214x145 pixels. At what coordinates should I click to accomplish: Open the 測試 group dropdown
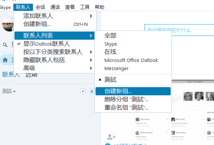pyautogui.click(x=9, y=91)
